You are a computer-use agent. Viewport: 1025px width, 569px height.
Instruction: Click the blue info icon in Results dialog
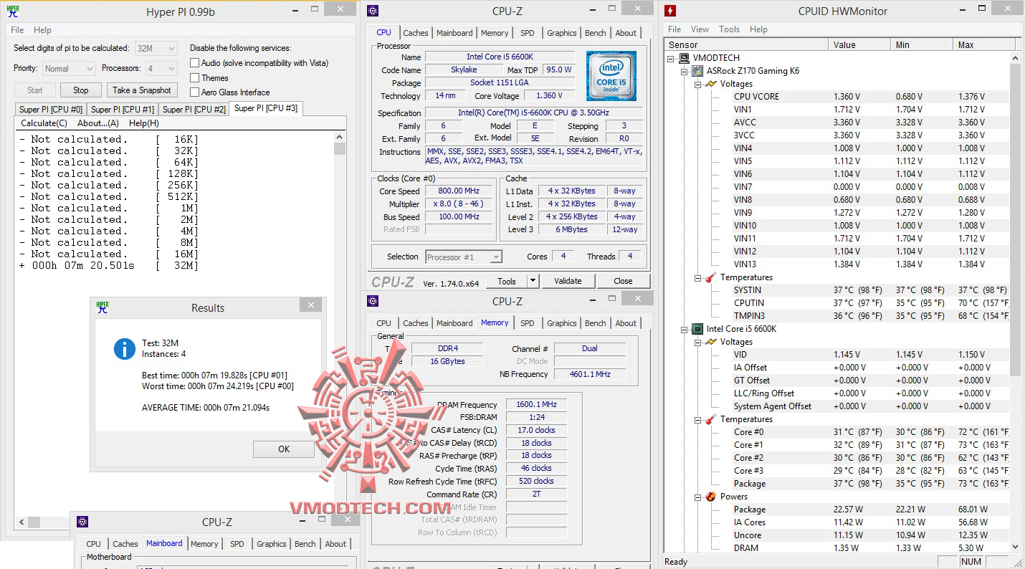[x=125, y=349]
